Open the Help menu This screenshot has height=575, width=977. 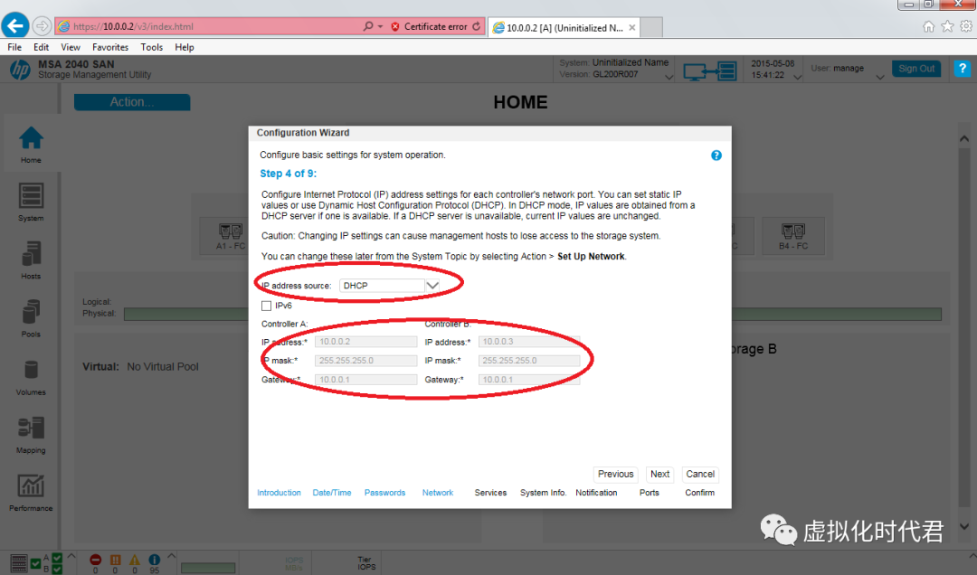(185, 47)
